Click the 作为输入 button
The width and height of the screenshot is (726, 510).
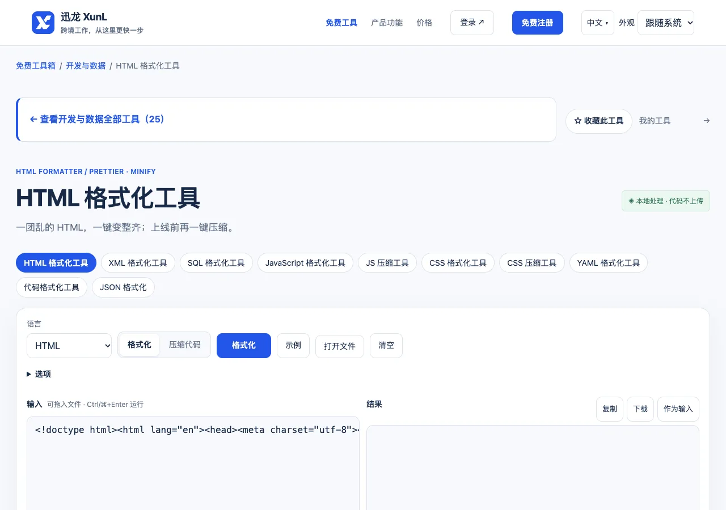(678, 409)
